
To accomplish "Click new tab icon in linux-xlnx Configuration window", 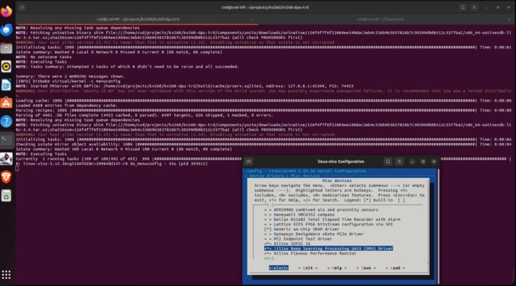I will coord(248,161).
